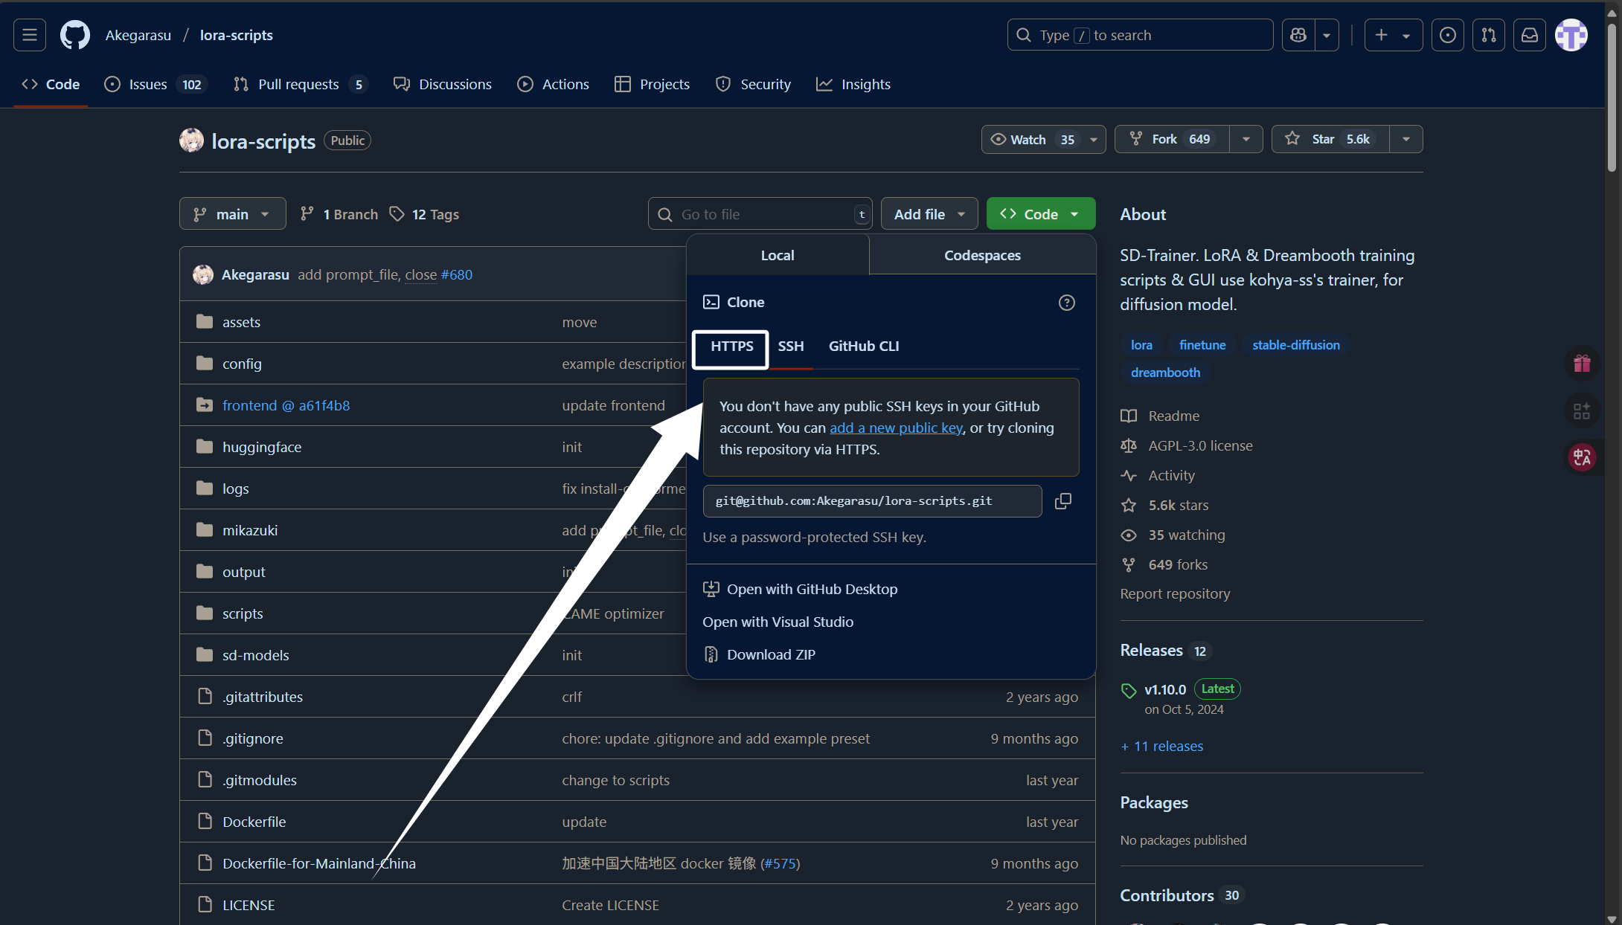Open the Readme link in About
The width and height of the screenshot is (1622, 925).
pyautogui.click(x=1160, y=416)
